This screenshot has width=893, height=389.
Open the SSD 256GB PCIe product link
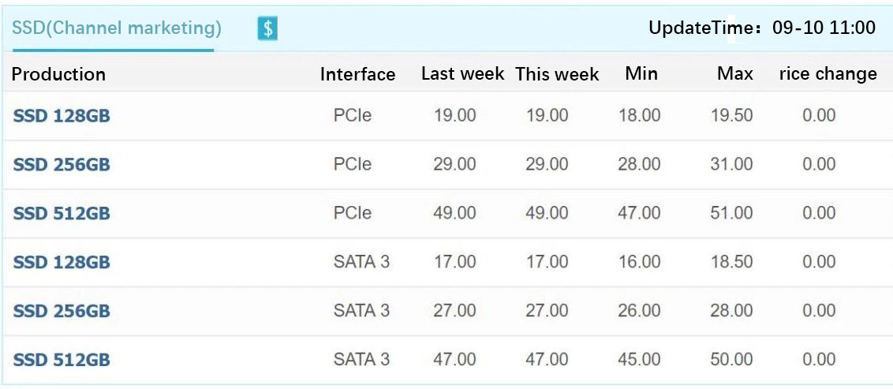point(62,165)
